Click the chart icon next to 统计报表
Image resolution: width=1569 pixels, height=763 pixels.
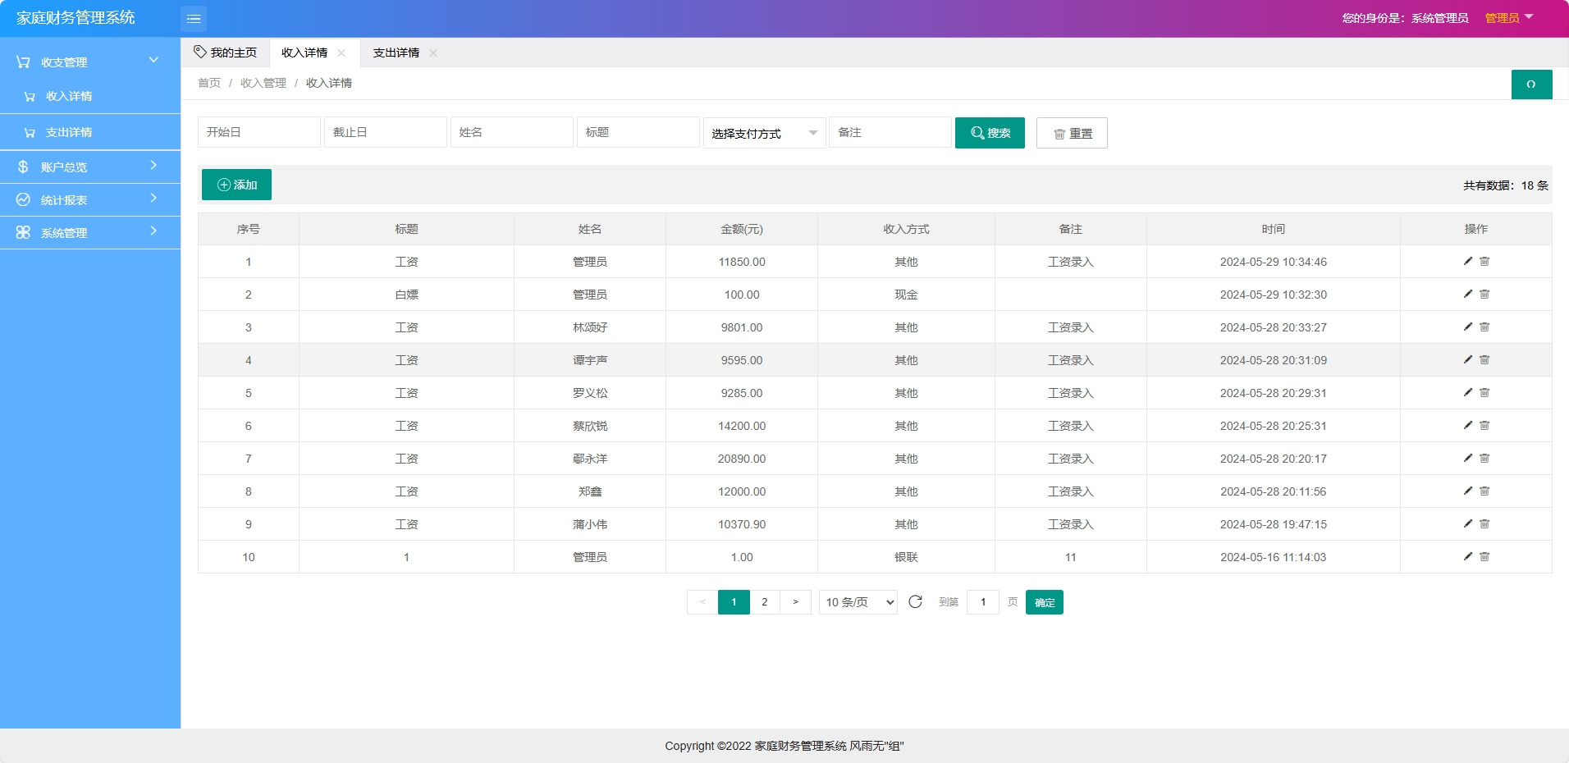(23, 199)
